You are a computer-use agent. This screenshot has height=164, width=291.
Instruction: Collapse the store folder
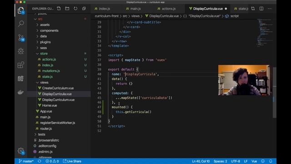coord(44,54)
